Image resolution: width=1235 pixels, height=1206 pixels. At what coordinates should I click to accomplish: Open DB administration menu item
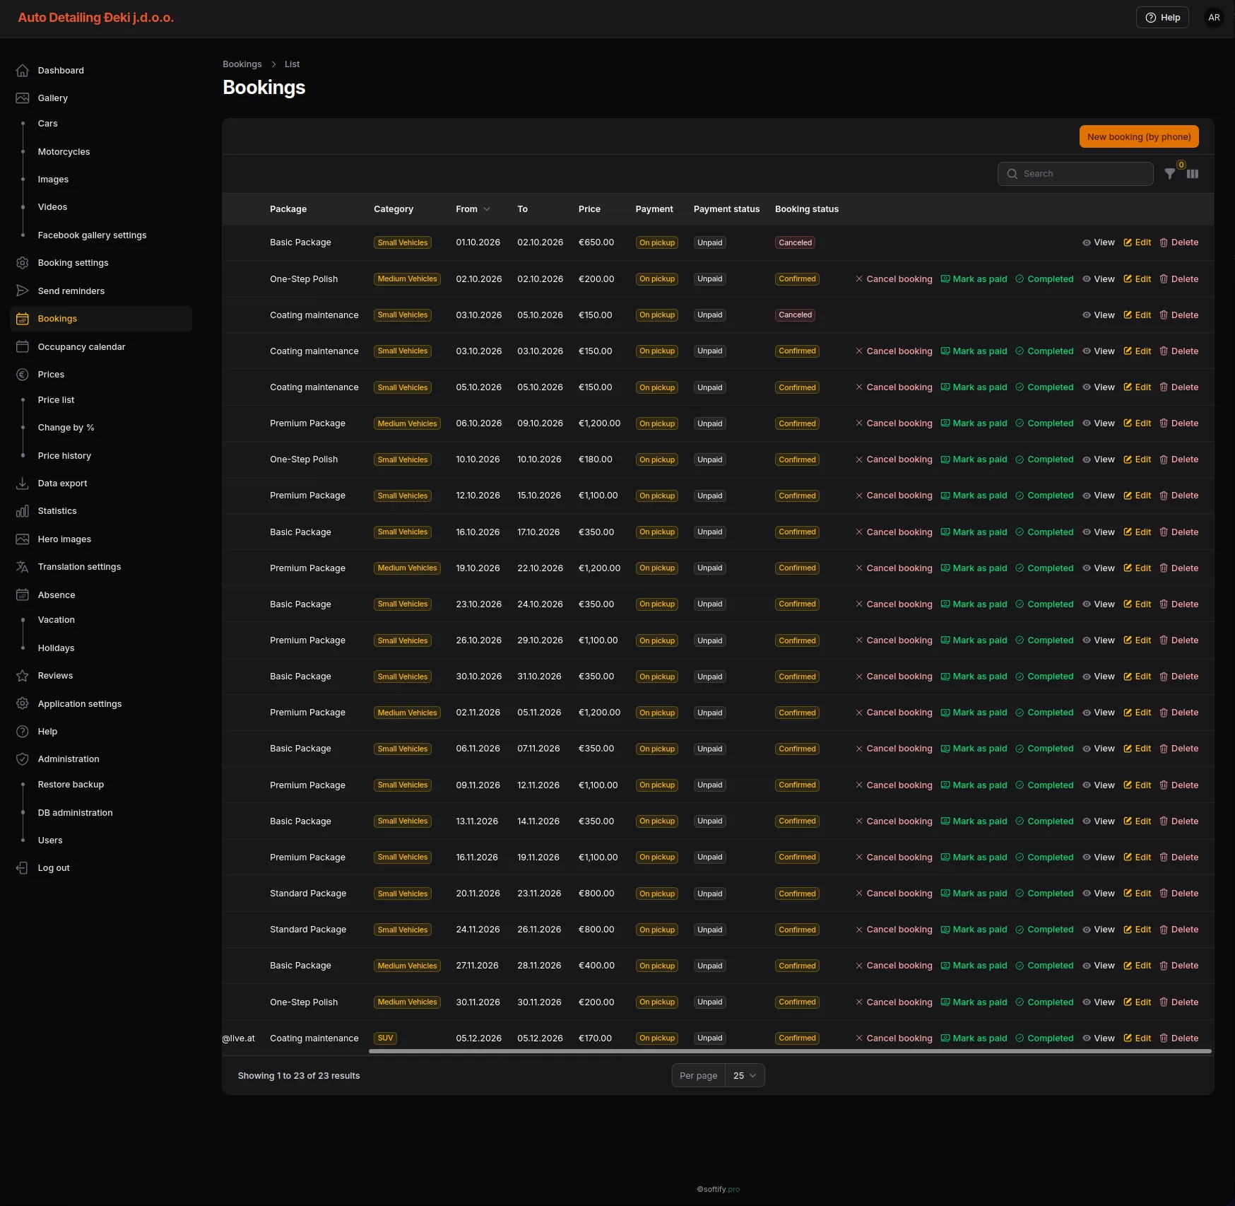pyautogui.click(x=75, y=813)
